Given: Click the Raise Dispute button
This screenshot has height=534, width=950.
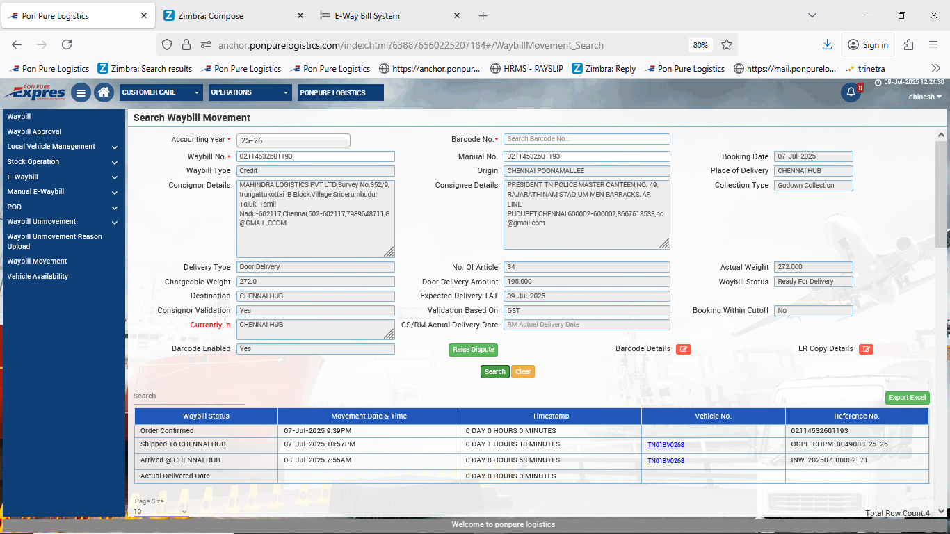Looking at the screenshot, I should [x=473, y=350].
